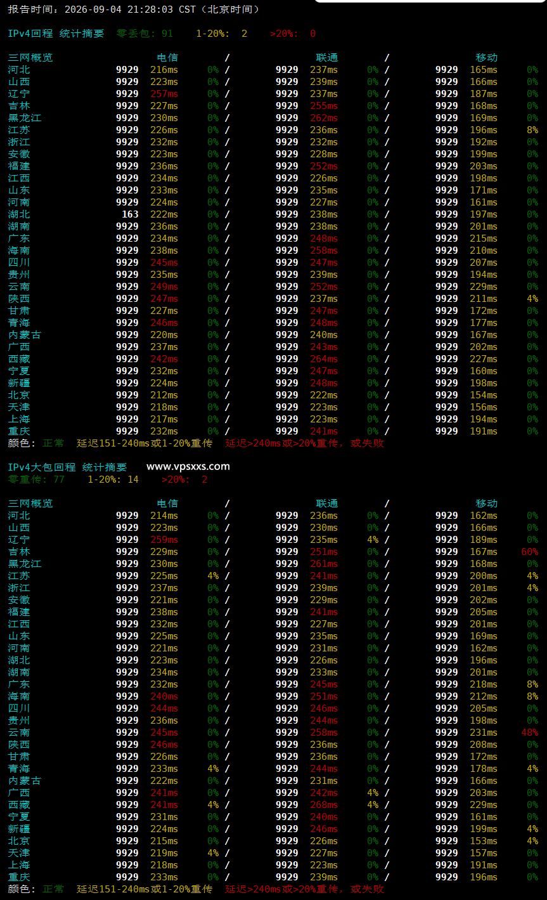Select the 261ms 联通 latency for 黑龙江
The image size is (547, 900).
(x=324, y=564)
